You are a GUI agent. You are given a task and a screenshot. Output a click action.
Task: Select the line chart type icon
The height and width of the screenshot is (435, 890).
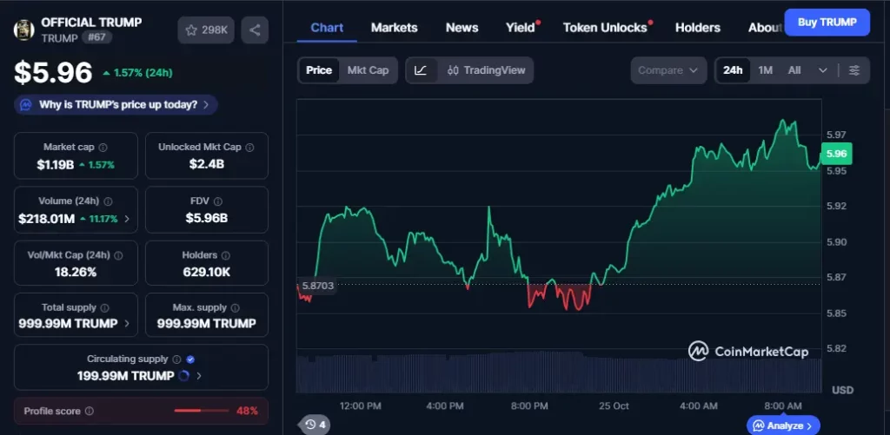[421, 70]
